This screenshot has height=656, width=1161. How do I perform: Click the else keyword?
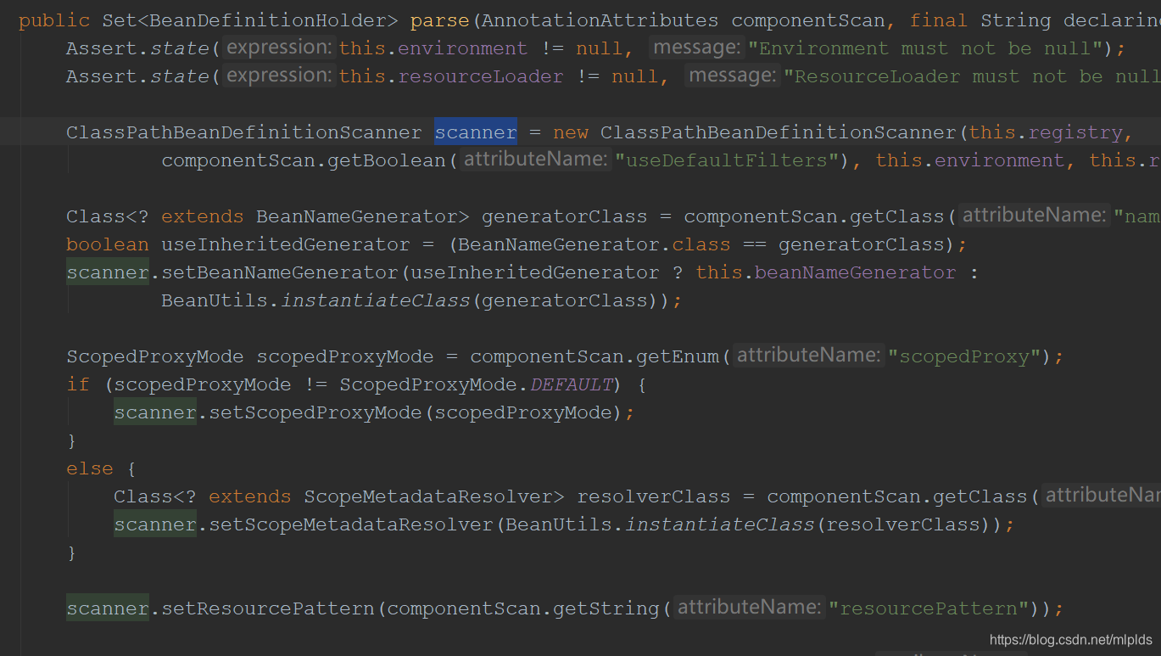[90, 468]
